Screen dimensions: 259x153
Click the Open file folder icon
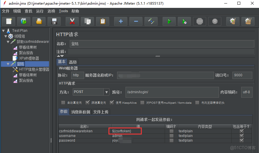coord(39,21)
